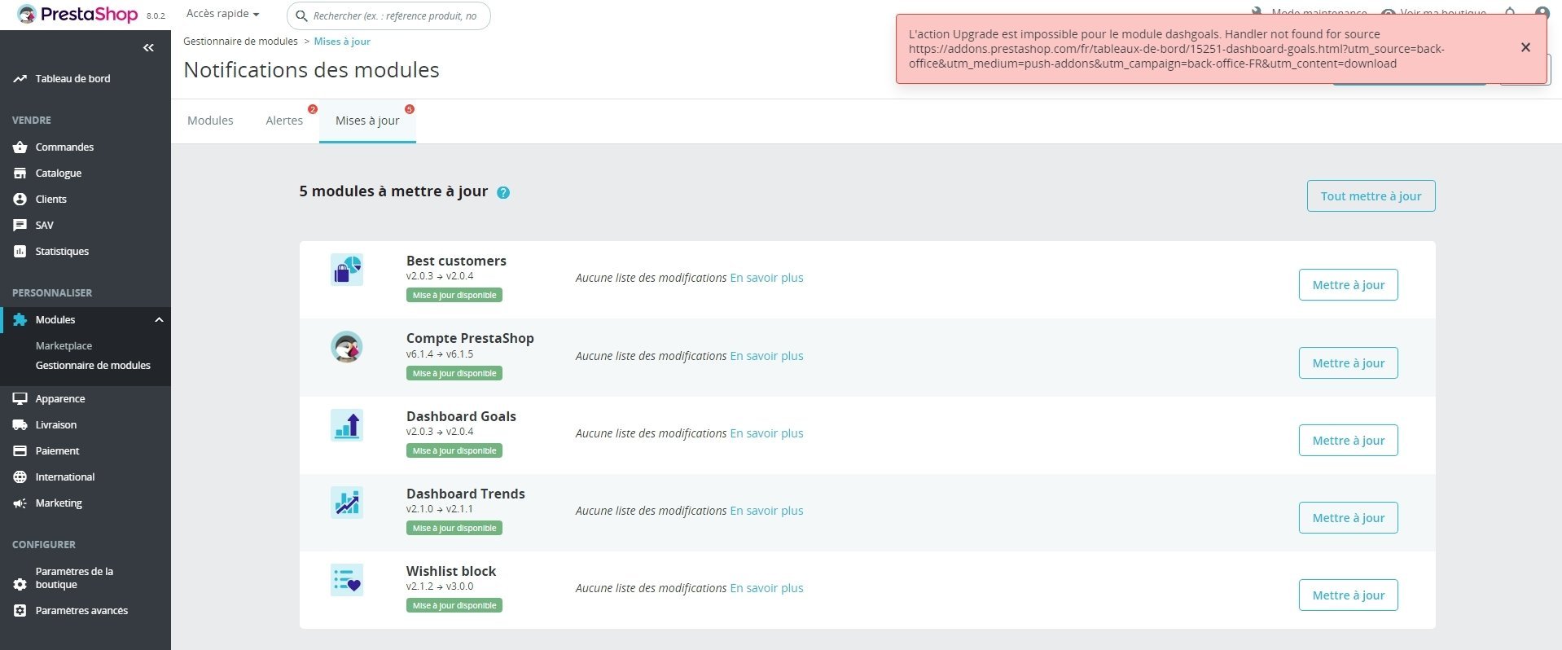Click the Wishlist block module icon

[347, 580]
